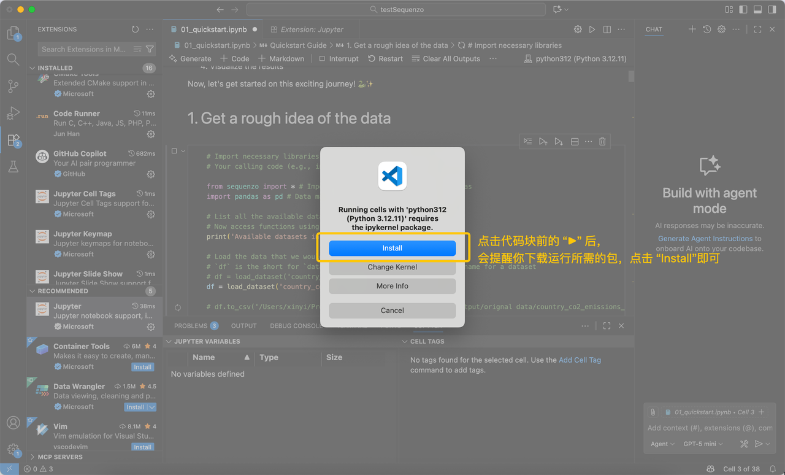This screenshot has width=785, height=475.
Task: Click the Search Extensions input field
Action: 83,49
